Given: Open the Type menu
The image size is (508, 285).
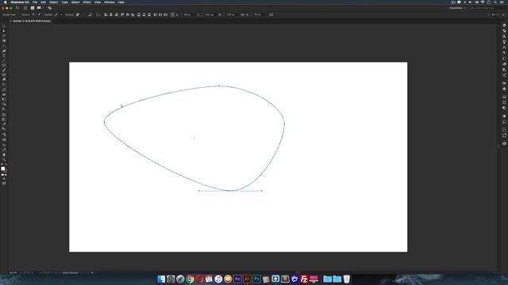Looking at the screenshot, I should point(65,2).
